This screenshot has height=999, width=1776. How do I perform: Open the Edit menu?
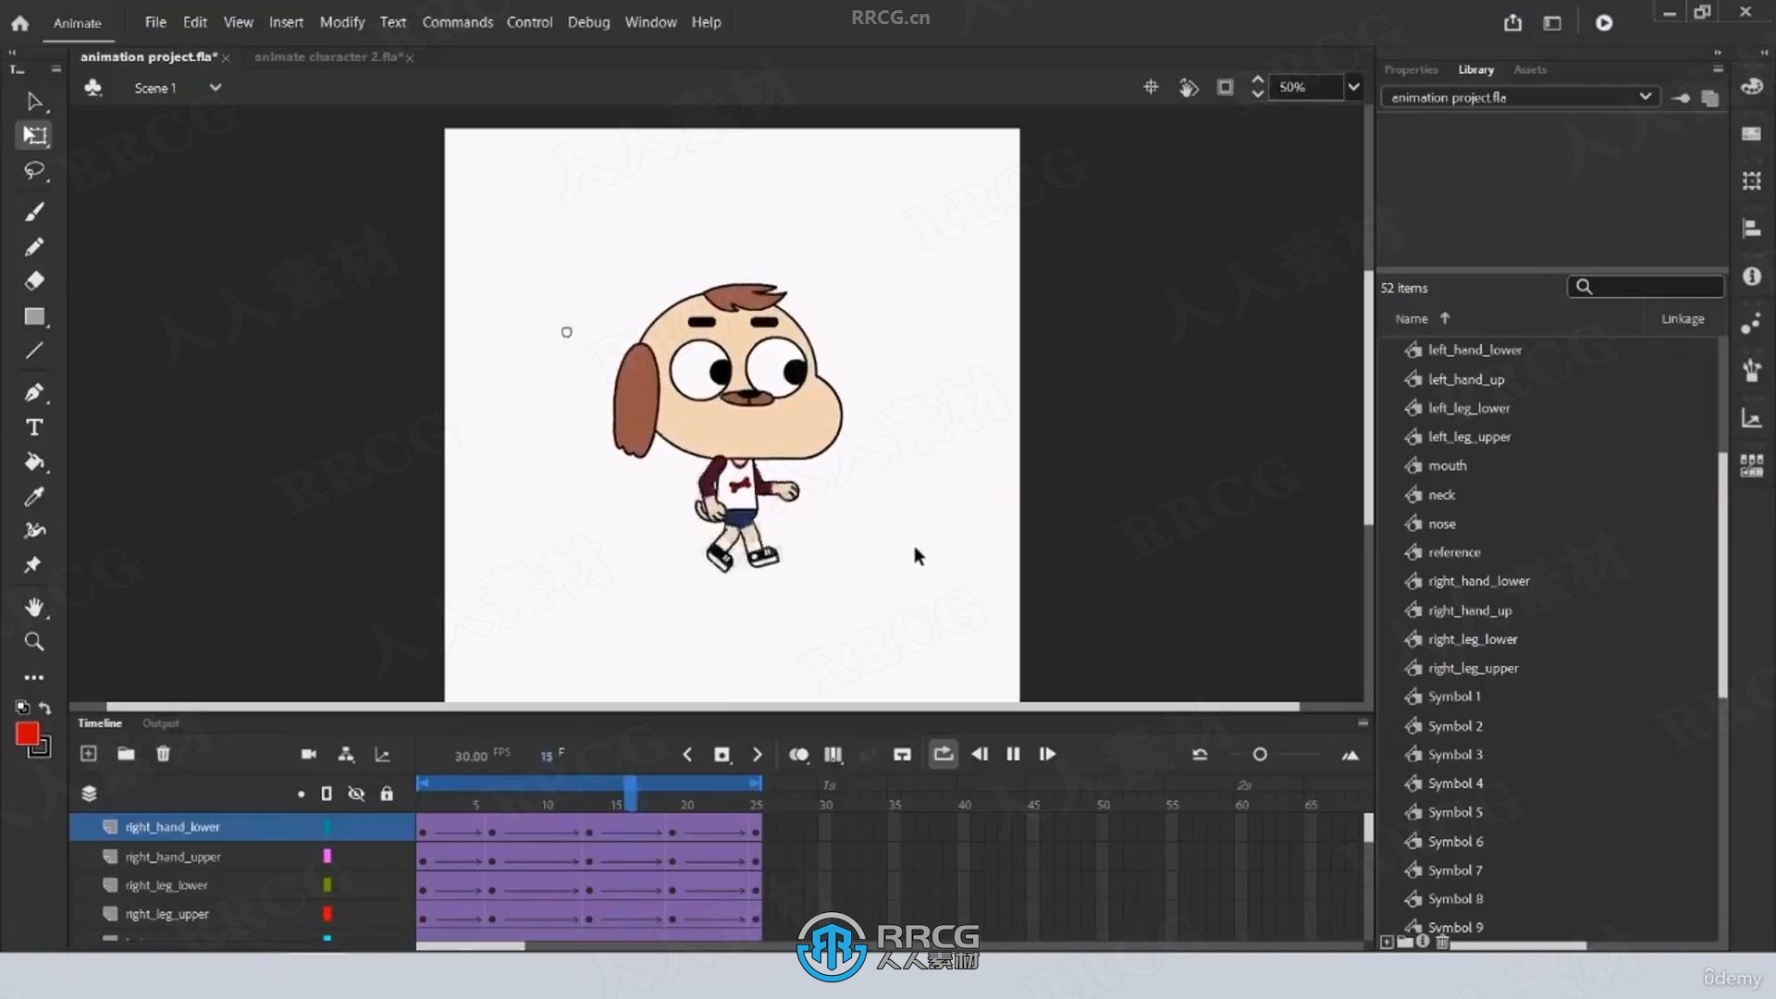point(194,22)
